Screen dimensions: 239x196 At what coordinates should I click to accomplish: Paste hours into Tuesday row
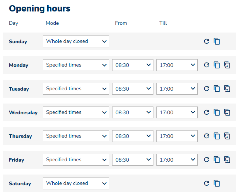coord(227,89)
